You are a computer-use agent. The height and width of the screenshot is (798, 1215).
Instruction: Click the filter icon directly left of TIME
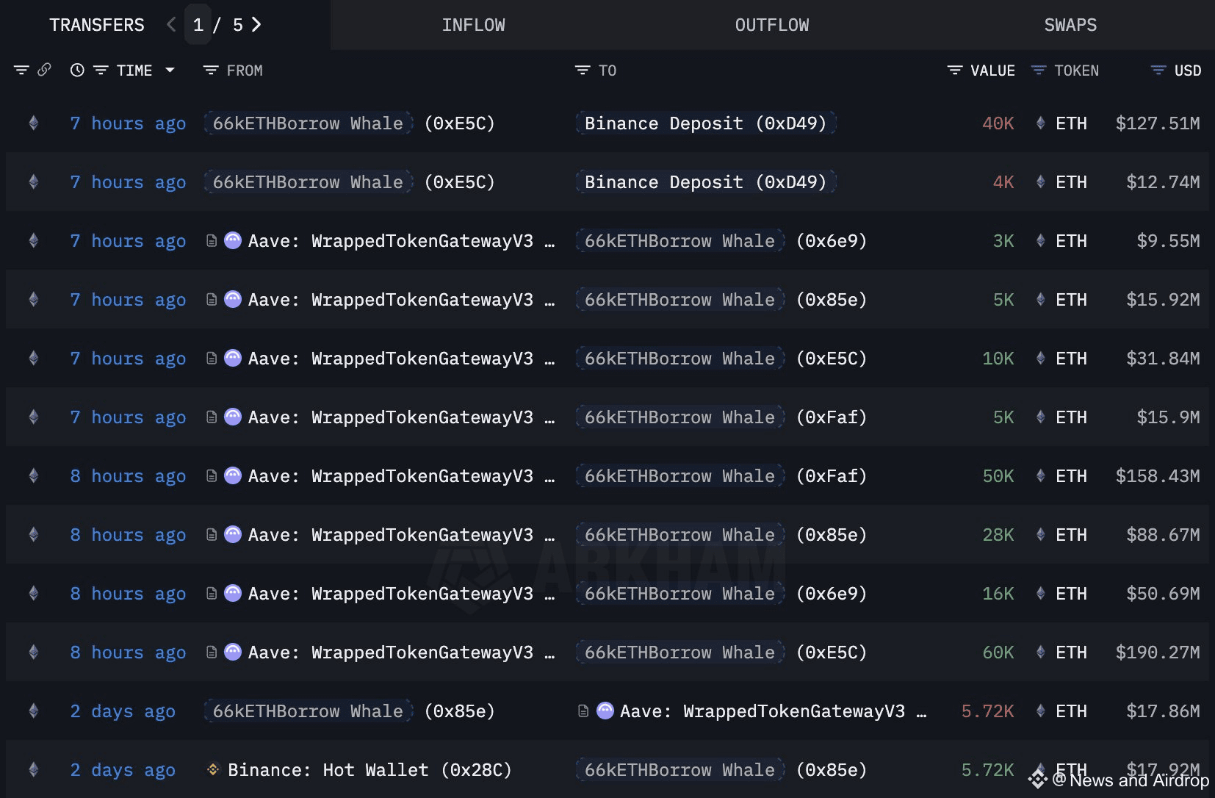(x=101, y=70)
